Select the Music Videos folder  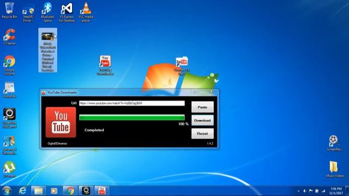(335, 169)
